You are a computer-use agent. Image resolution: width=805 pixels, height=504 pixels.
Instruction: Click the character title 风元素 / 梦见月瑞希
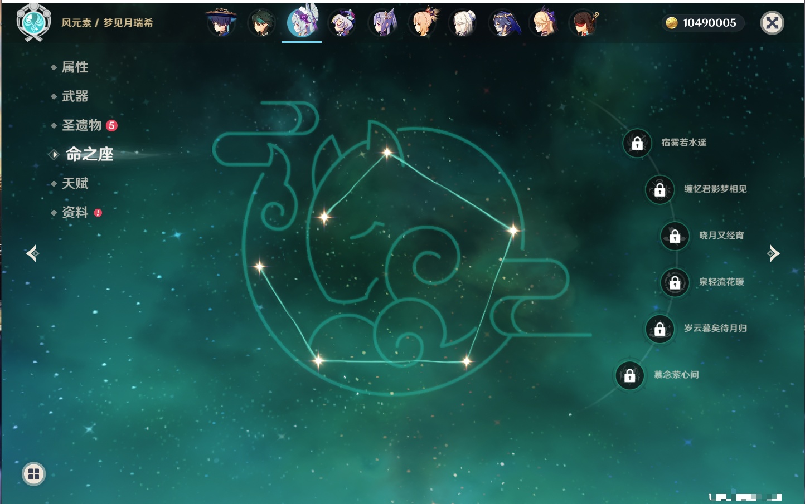point(107,23)
